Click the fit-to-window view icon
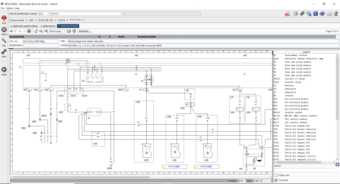Image resolution: width=340 pixels, height=184 pixels. pos(29,31)
